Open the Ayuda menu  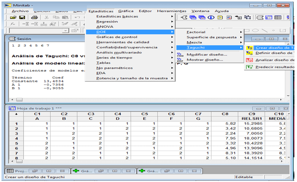pos(222,11)
